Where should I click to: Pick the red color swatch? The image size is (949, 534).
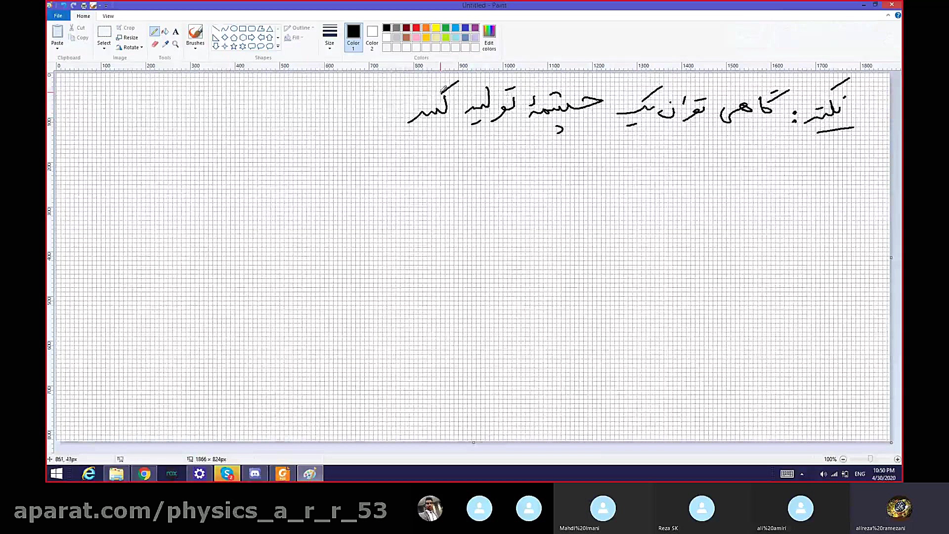[416, 28]
